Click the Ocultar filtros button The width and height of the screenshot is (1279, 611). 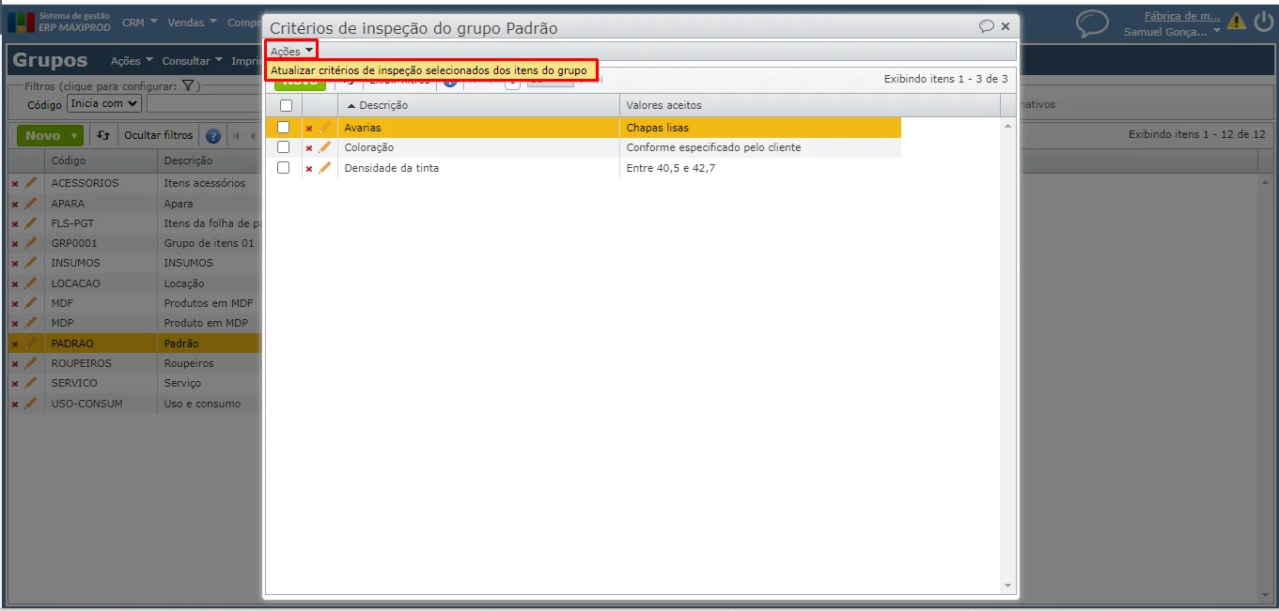point(158,135)
